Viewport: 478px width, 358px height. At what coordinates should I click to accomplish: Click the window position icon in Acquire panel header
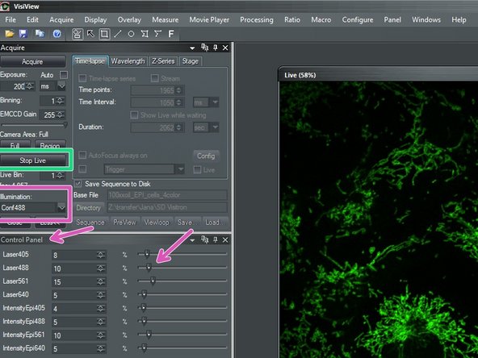(204, 48)
